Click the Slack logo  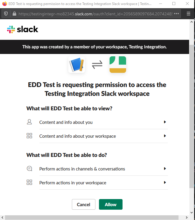click(x=23, y=29)
